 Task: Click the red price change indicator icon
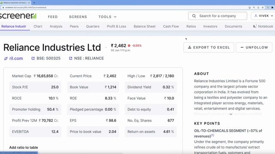point(129,46)
